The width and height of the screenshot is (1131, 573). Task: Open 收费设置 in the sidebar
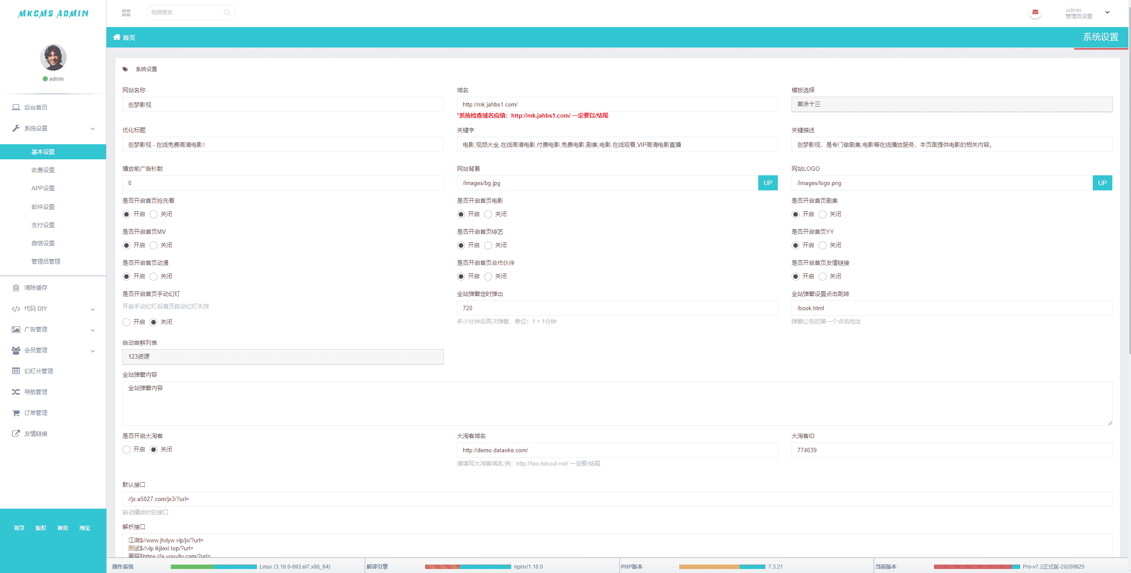click(43, 170)
